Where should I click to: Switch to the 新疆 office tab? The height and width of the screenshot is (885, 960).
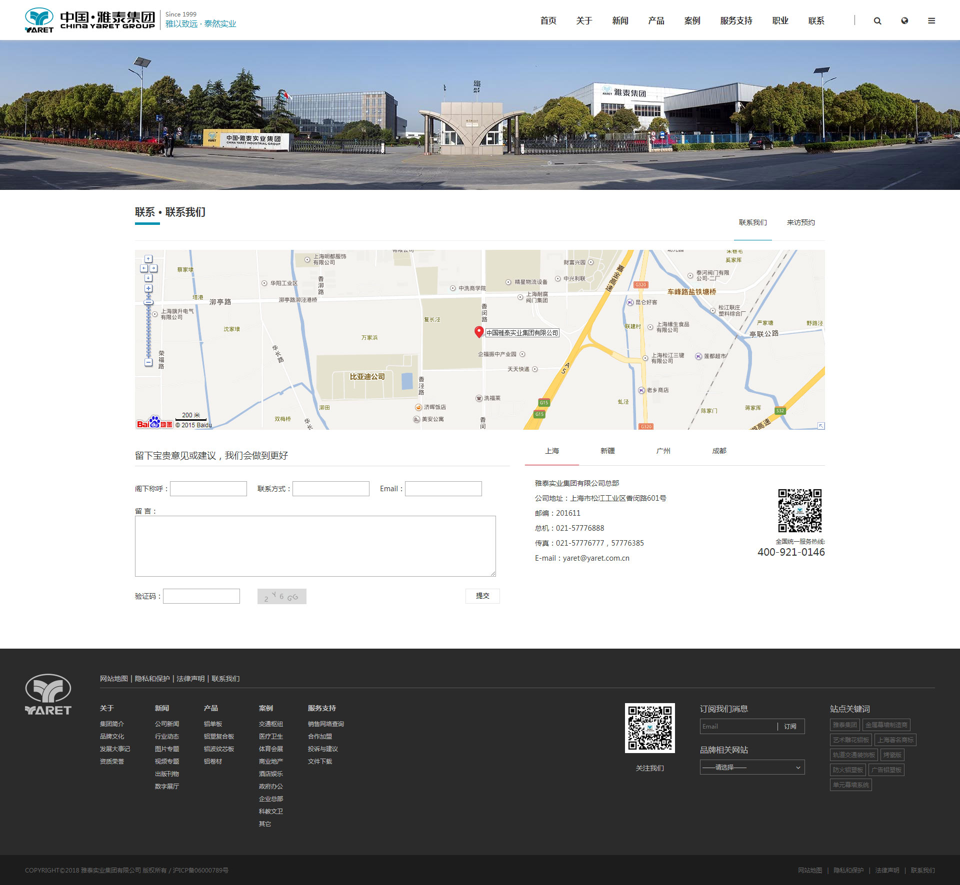coord(607,451)
